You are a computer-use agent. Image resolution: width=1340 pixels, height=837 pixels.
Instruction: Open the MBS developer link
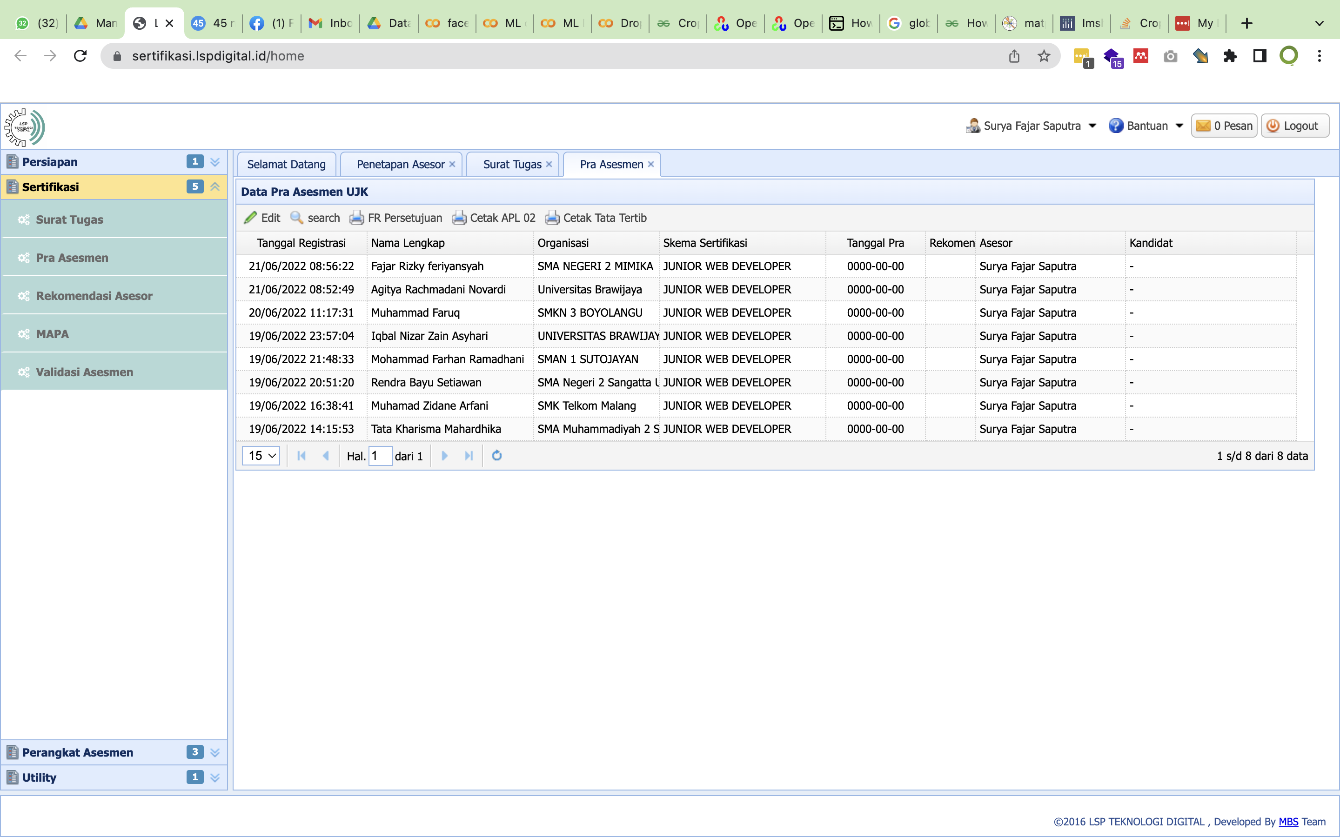tap(1288, 822)
